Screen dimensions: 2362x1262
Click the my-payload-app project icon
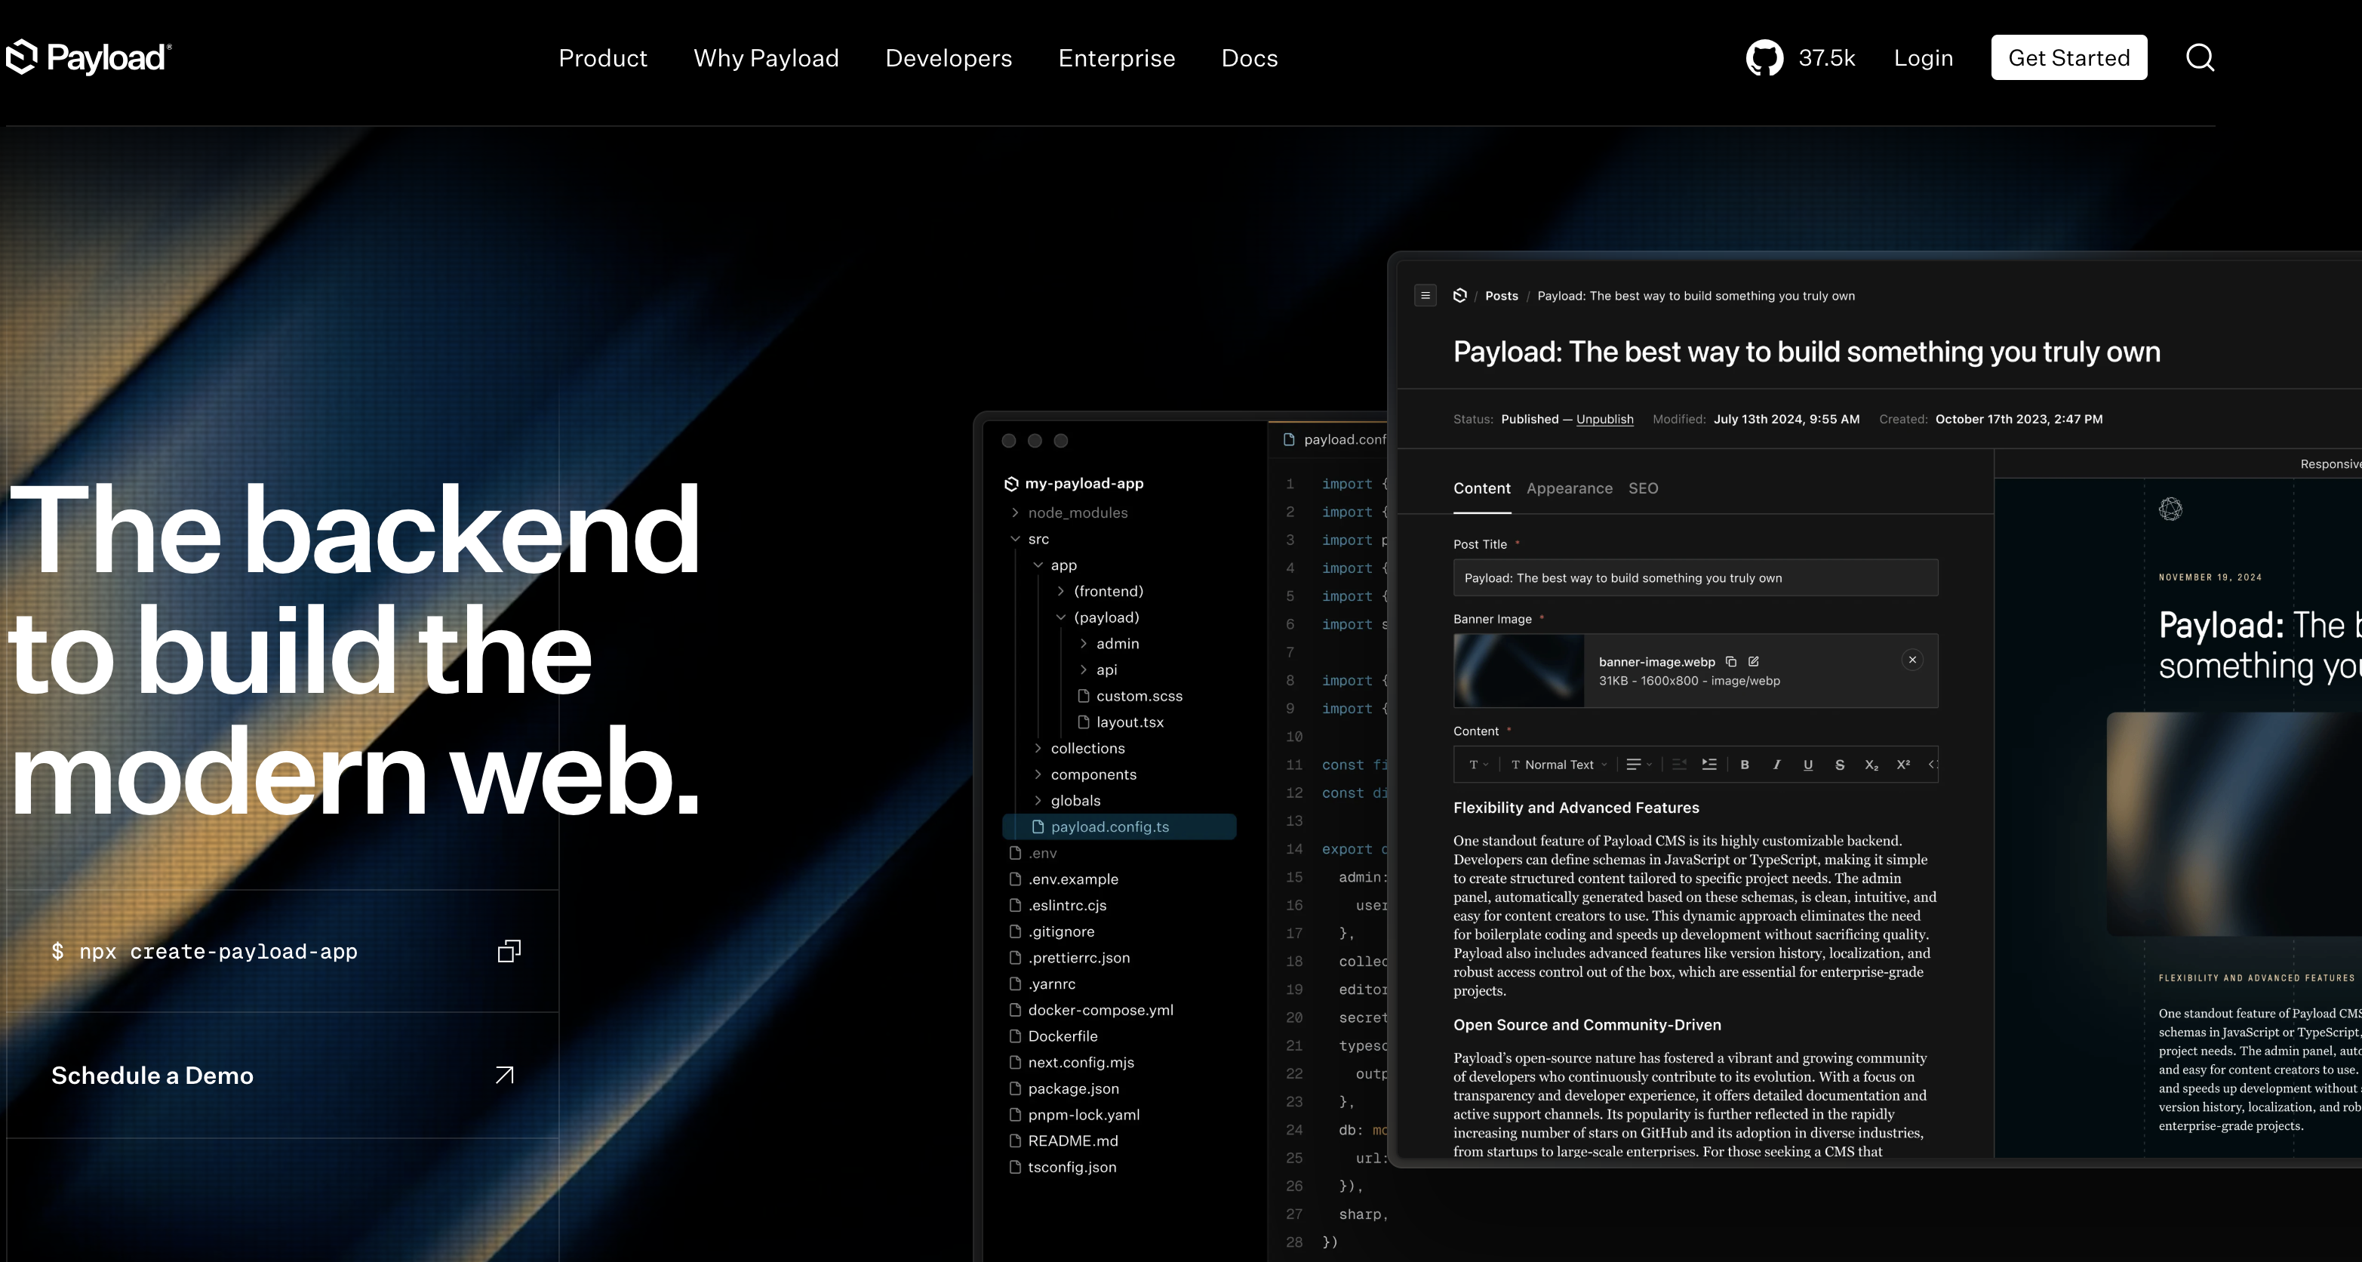(1011, 483)
